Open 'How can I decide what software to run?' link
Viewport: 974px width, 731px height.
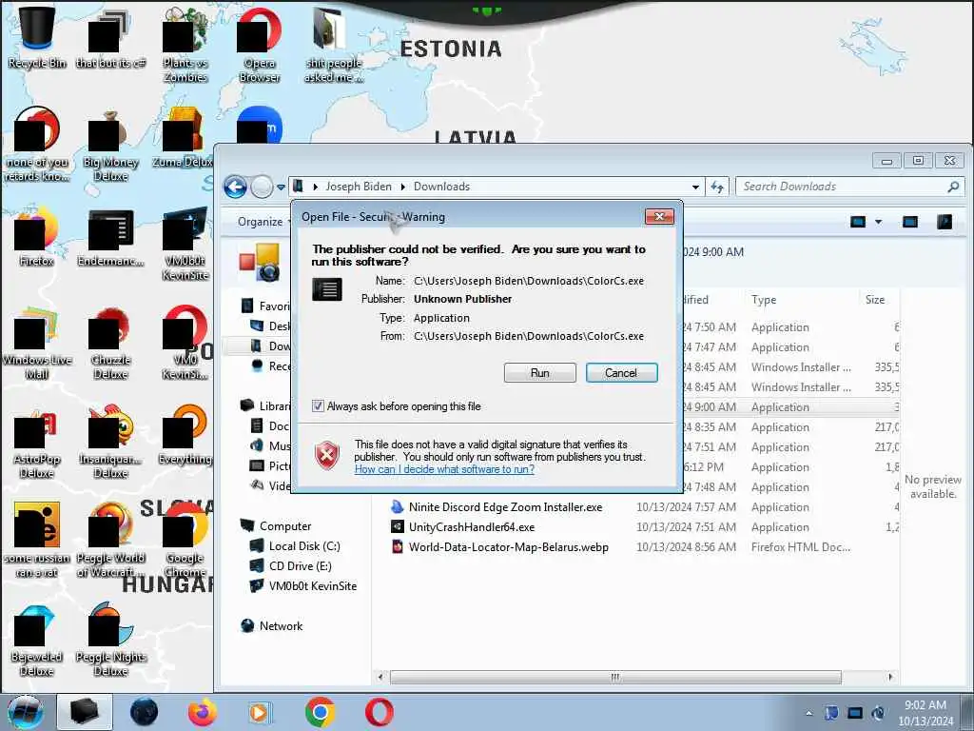coord(444,469)
